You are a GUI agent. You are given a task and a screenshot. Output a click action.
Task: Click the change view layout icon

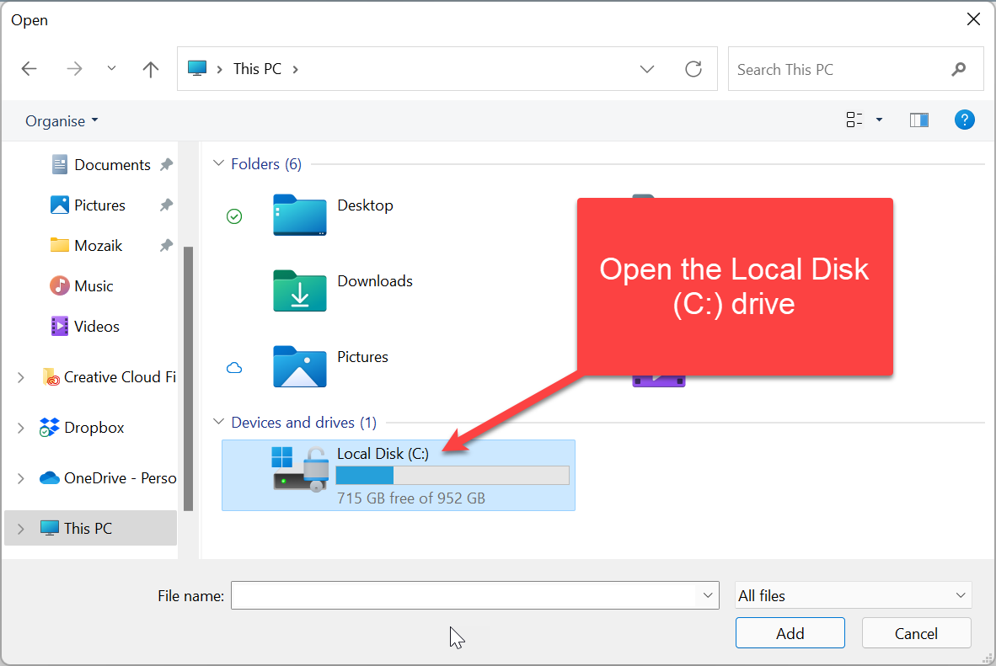pos(854,120)
